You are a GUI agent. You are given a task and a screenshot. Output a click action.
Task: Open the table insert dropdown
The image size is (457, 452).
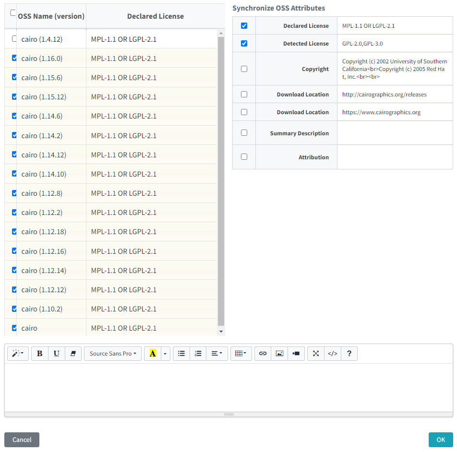click(241, 353)
